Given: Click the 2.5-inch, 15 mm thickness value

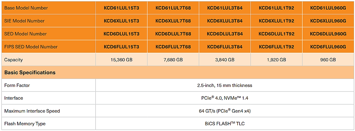Looking at the screenshot, I should click(225, 86).
